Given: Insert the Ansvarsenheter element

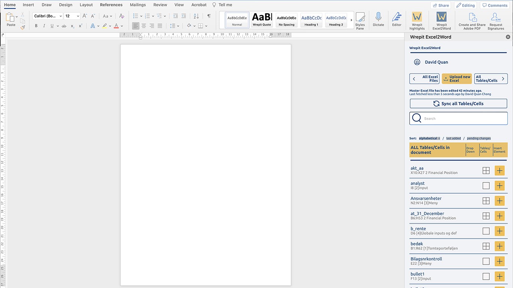Looking at the screenshot, I should point(499,201).
